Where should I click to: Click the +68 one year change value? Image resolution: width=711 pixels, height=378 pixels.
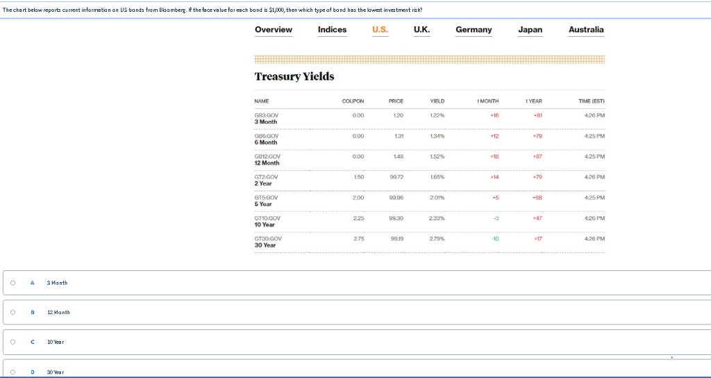pyautogui.click(x=538, y=198)
